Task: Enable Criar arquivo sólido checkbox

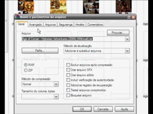Action: click(x=68, y=75)
